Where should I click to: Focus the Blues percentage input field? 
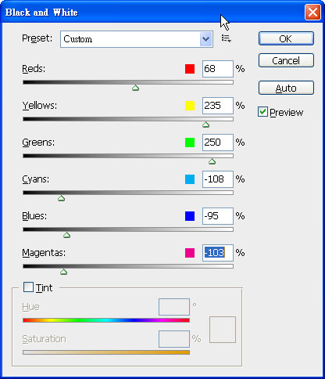(x=218, y=216)
